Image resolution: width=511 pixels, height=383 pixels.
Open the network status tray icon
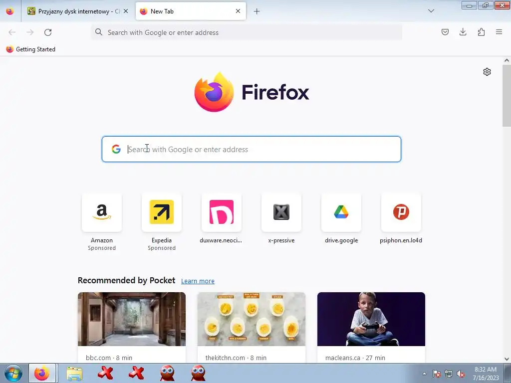click(449, 374)
